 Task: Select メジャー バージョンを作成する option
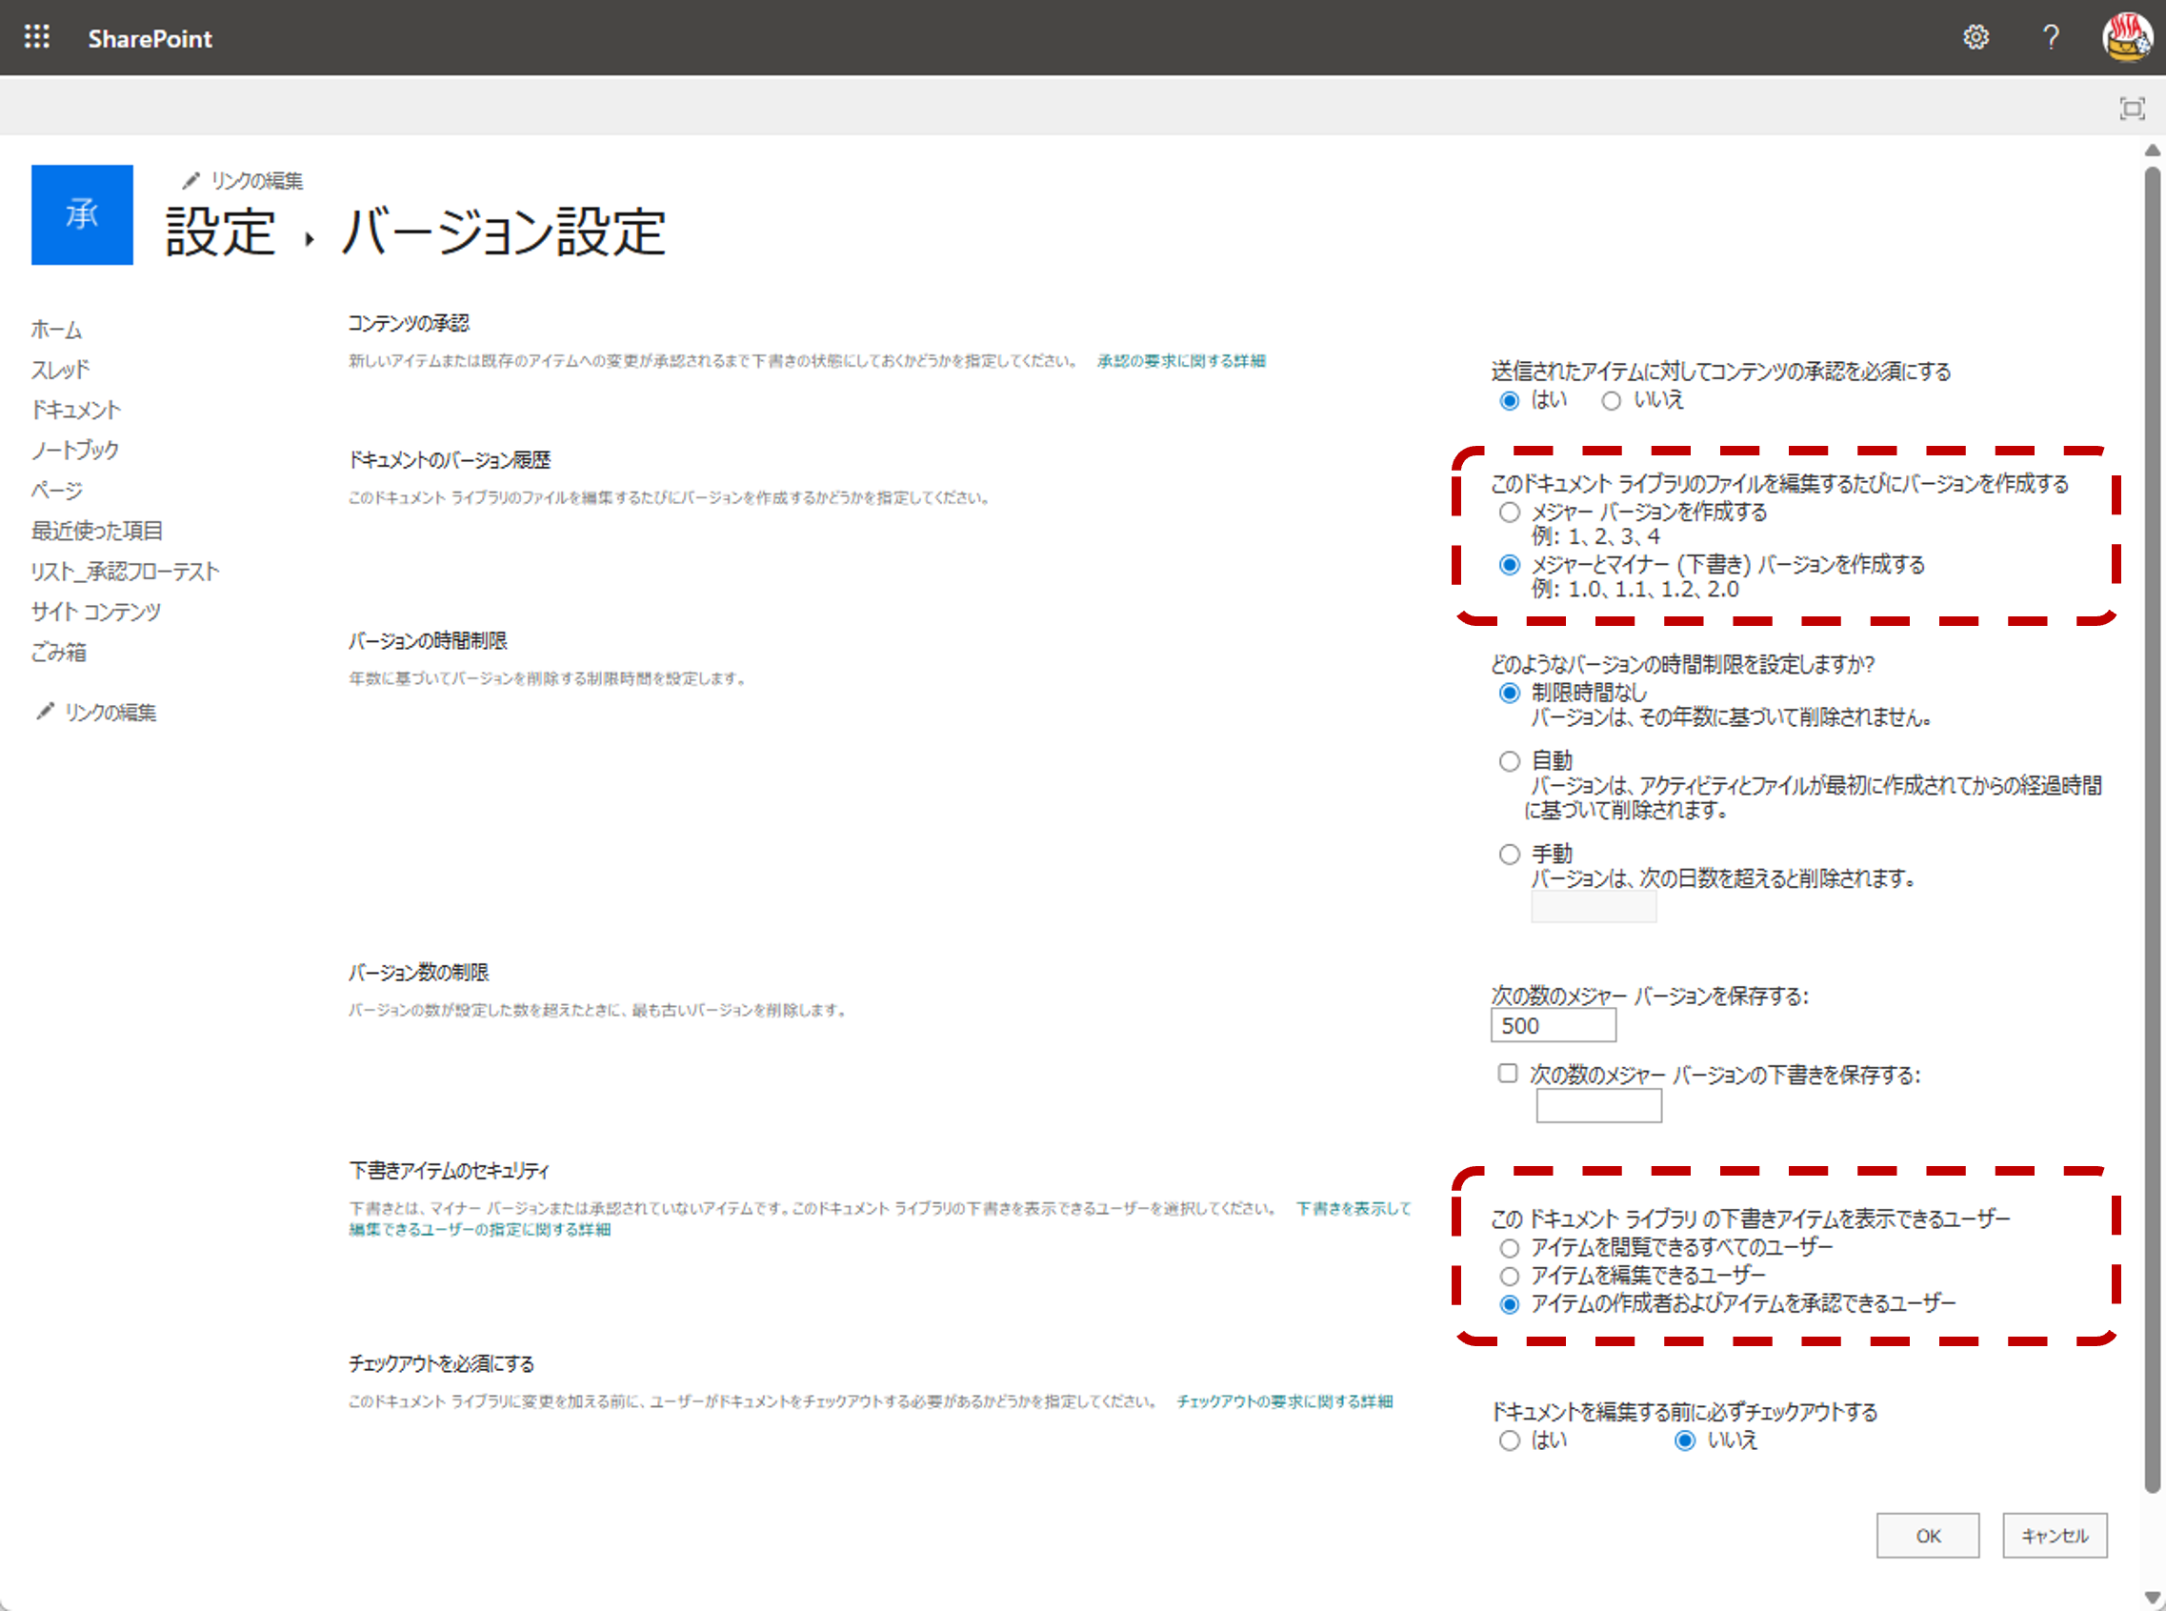[1510, 513]
